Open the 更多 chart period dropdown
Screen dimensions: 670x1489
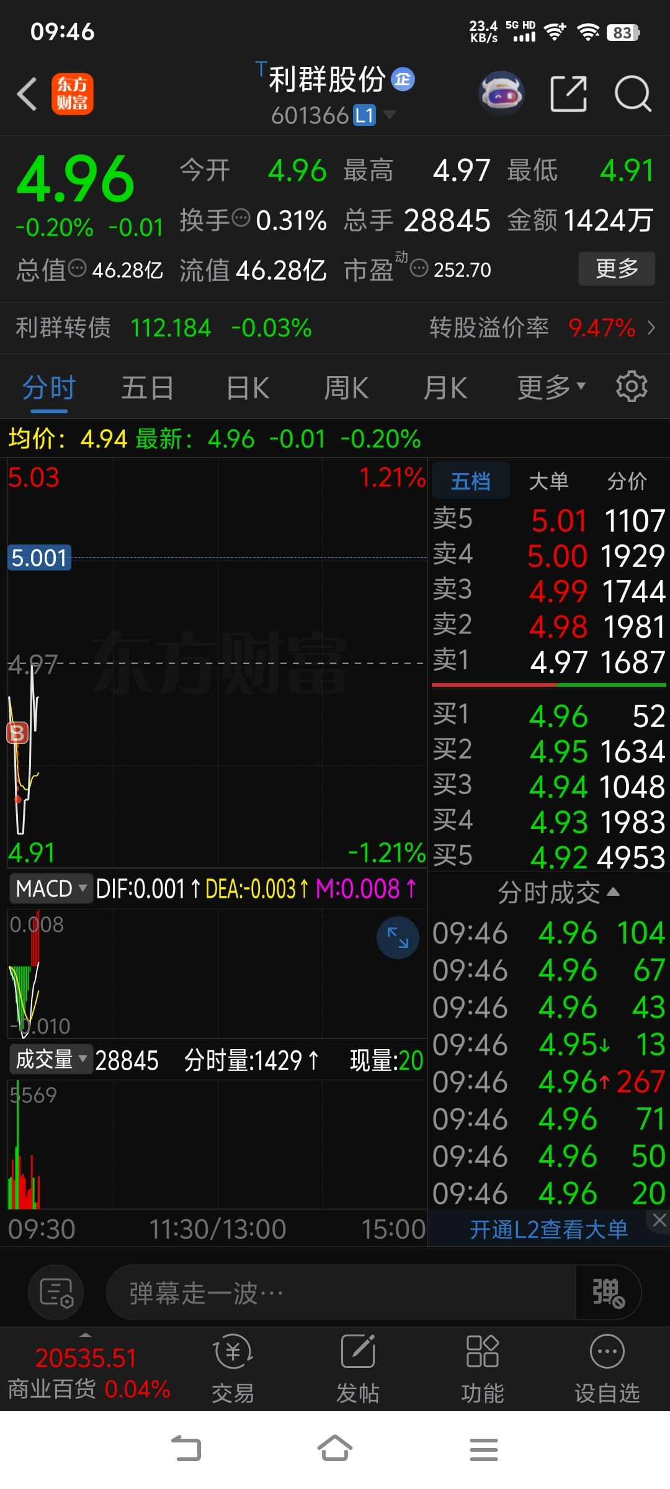pos(551,387)
